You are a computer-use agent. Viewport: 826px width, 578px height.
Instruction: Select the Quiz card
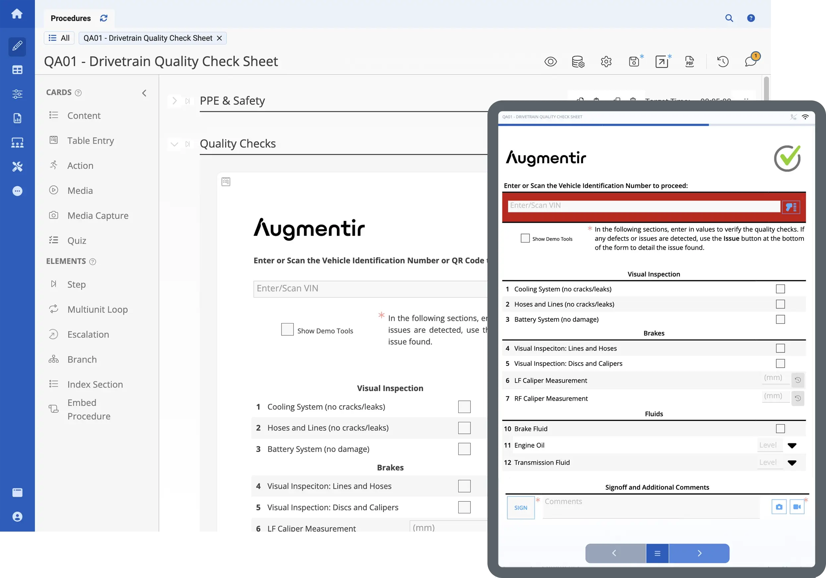(x=76, y=240)
